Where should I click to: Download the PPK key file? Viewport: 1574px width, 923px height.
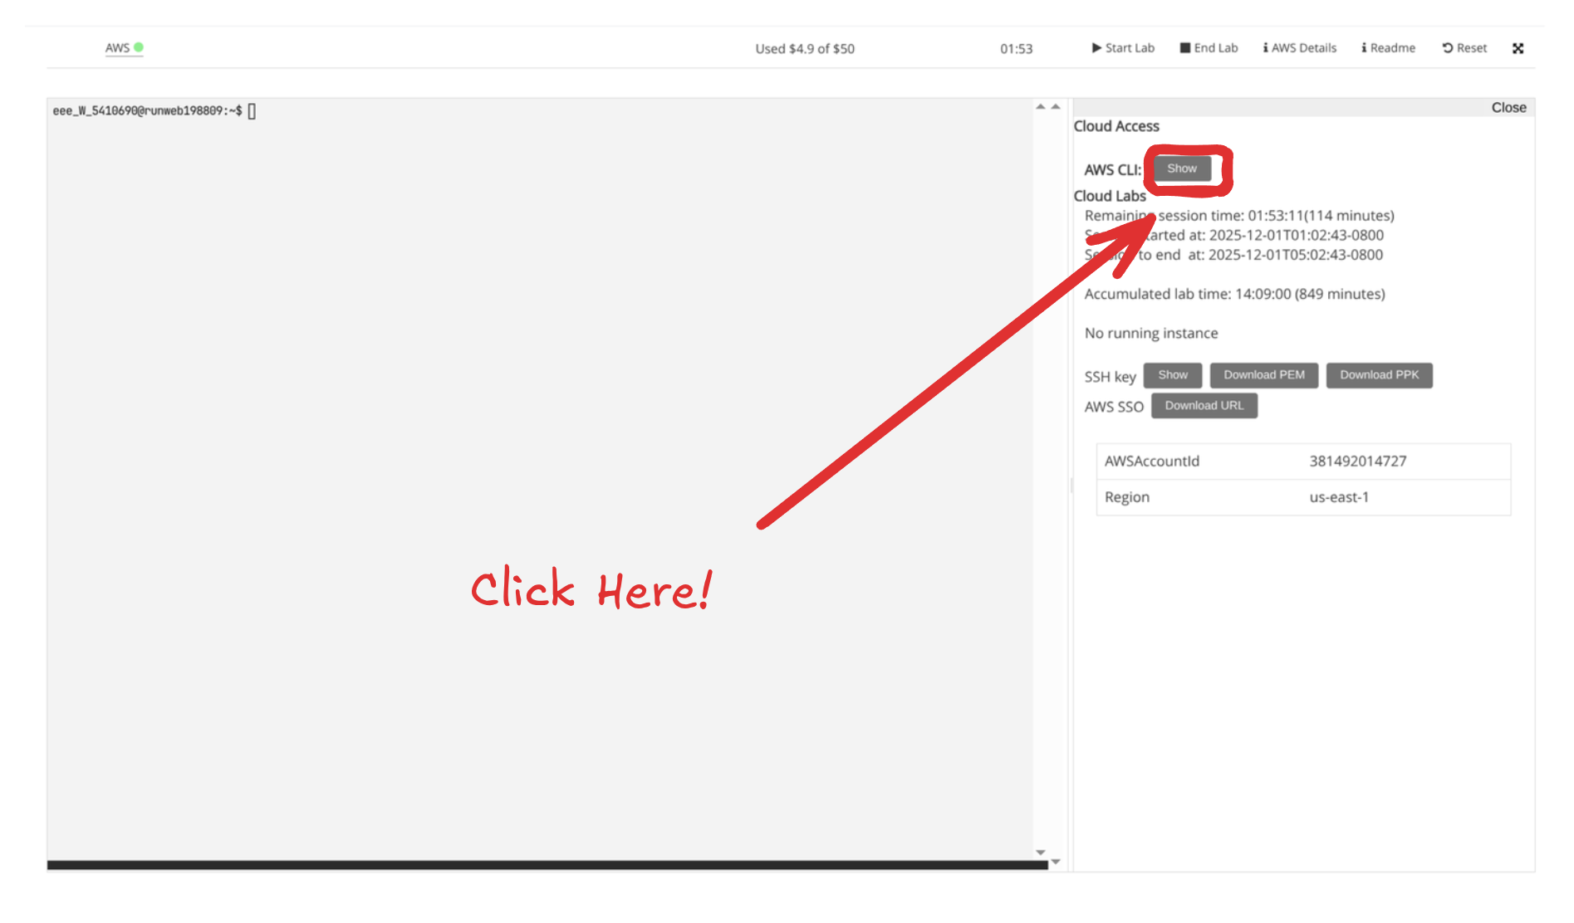tap(1379, 375)
